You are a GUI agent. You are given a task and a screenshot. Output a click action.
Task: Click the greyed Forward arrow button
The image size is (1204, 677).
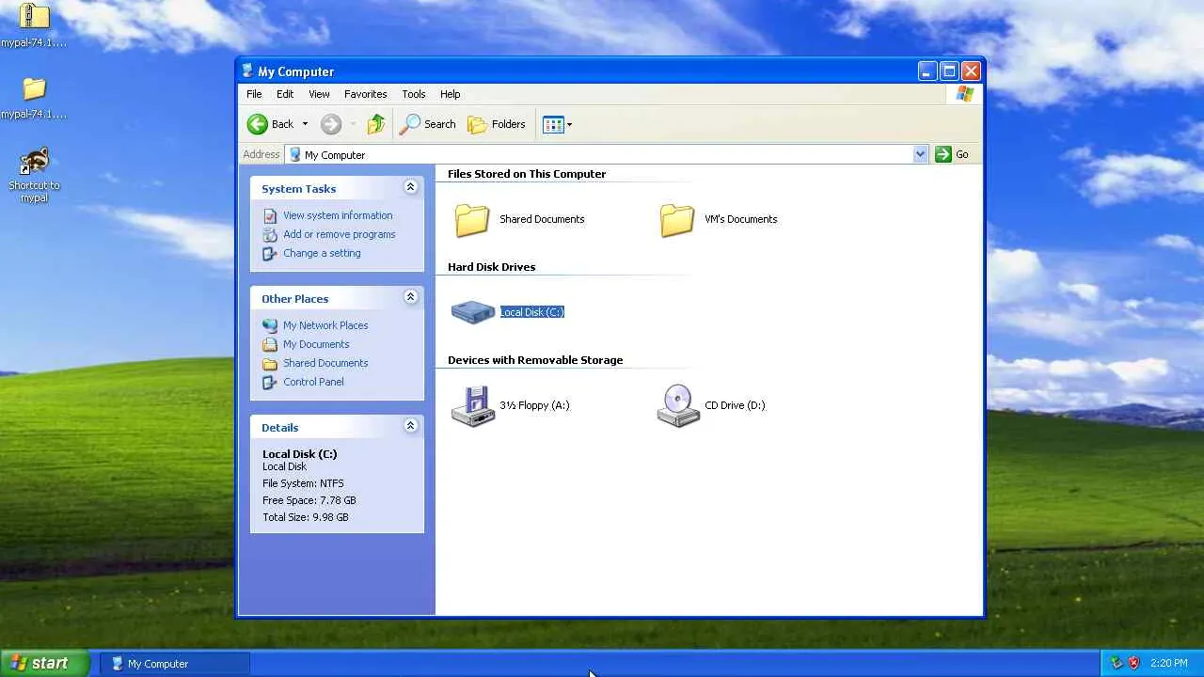coord(330,124)
